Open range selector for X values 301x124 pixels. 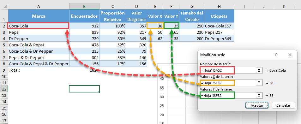click(259, 83)
